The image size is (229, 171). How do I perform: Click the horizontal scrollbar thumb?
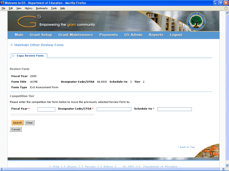[112, 169]
